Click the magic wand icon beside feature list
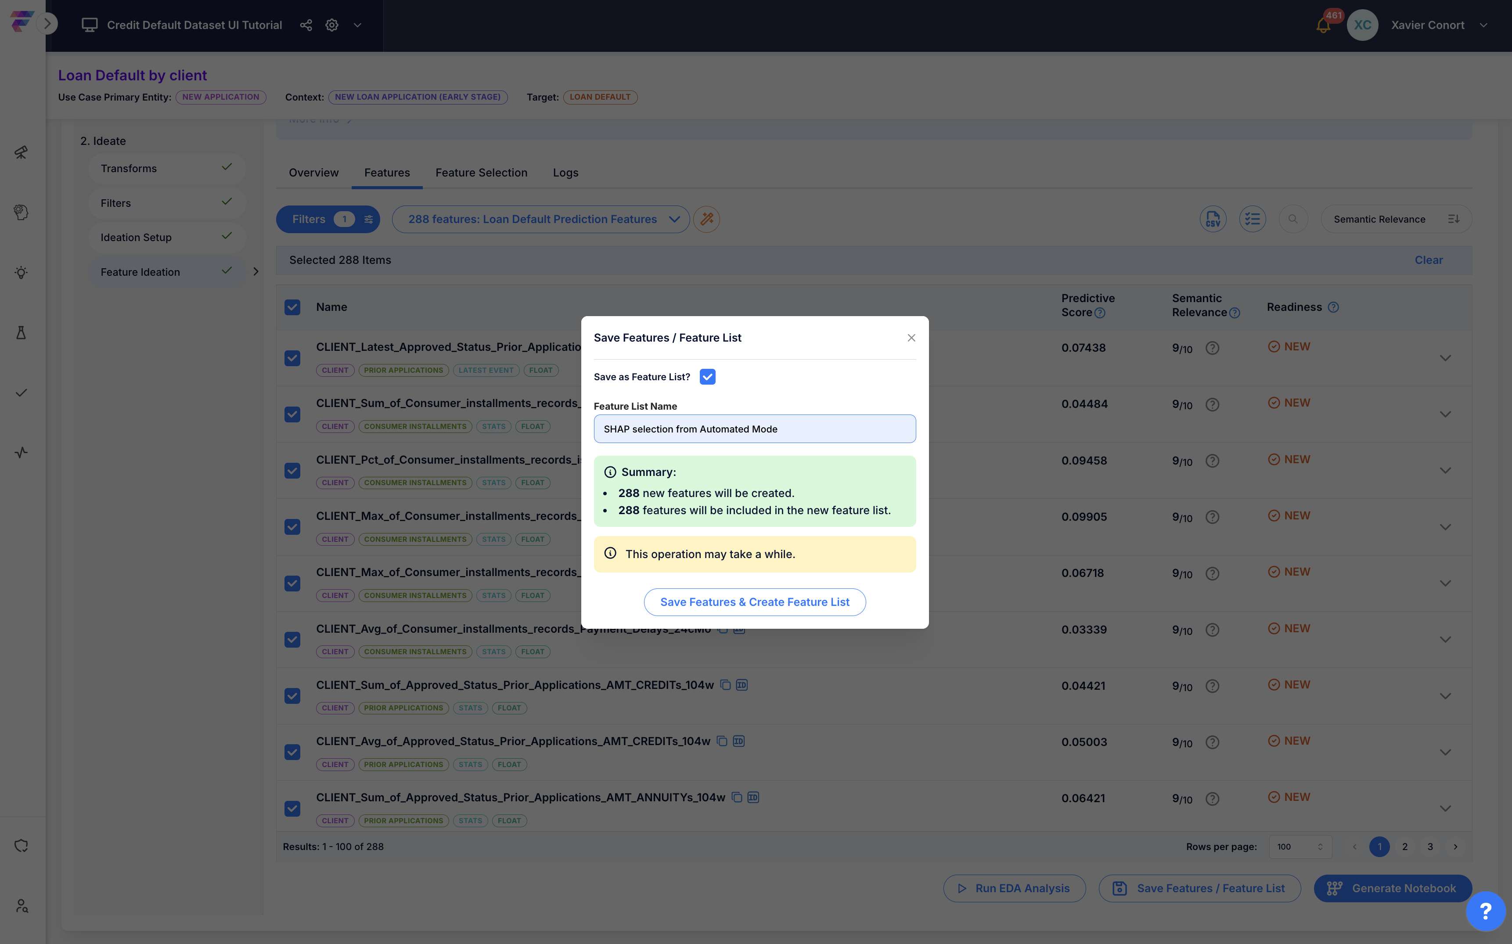The image size is (1512, 944). (x=707, y=219)
